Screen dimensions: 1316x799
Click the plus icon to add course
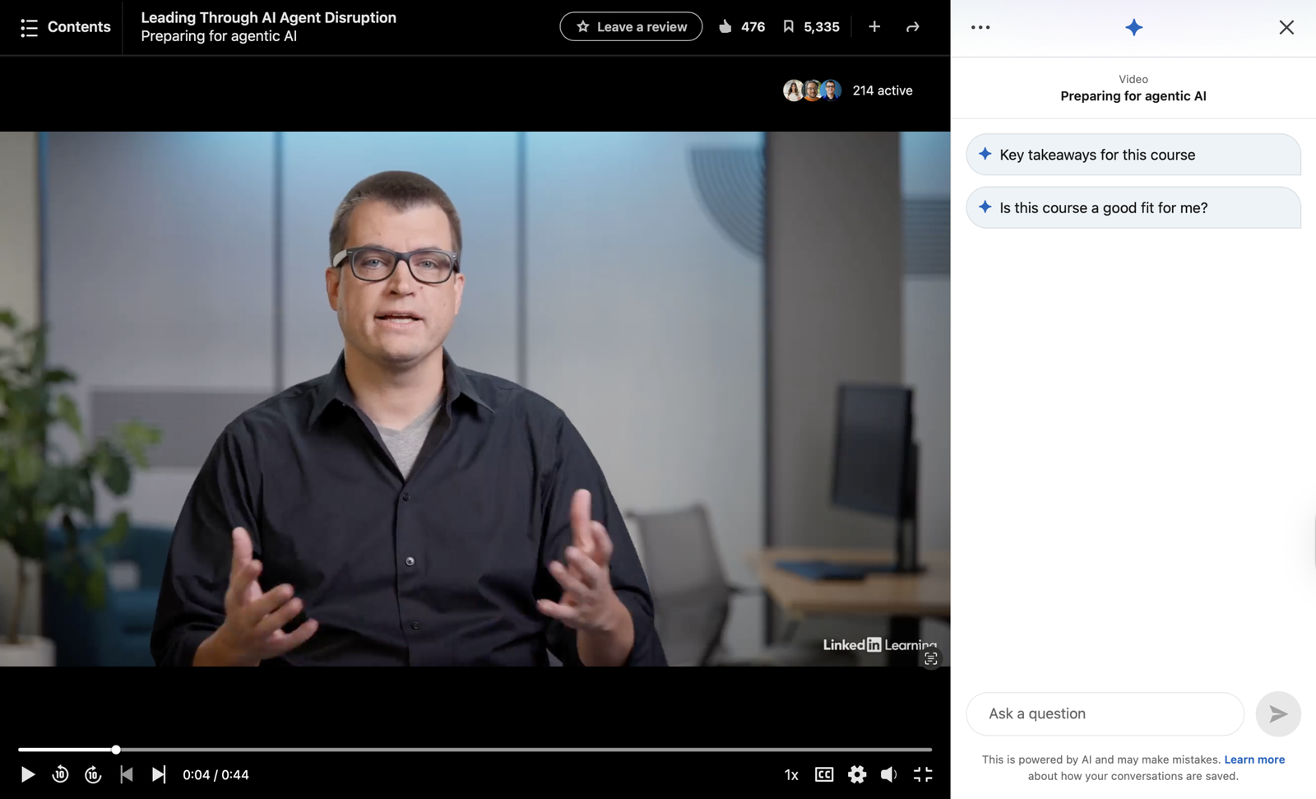[x=874, y=27]
